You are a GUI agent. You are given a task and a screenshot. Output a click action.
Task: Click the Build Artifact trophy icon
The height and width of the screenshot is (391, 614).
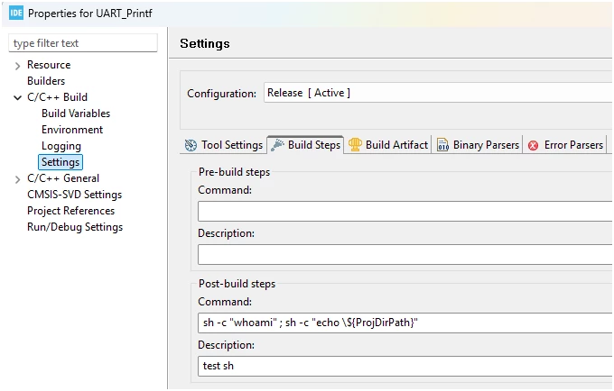(355, 144)
